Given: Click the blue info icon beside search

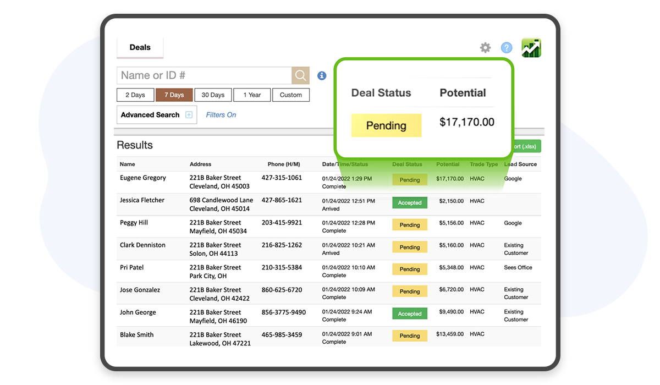Looking at the screenshot, I should pyautogui.click(x=322, y=76).
